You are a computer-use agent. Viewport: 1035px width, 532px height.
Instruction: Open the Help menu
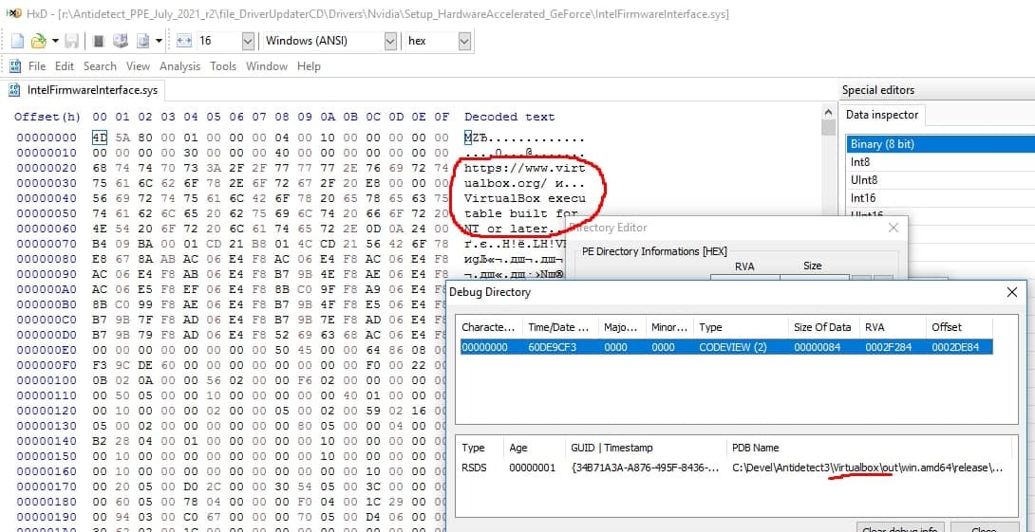(x=309, y=66)
